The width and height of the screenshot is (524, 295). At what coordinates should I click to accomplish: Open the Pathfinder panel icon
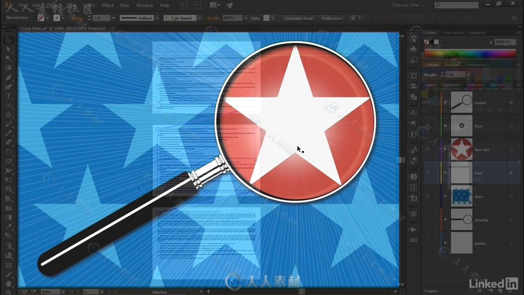tap(413, 97)
